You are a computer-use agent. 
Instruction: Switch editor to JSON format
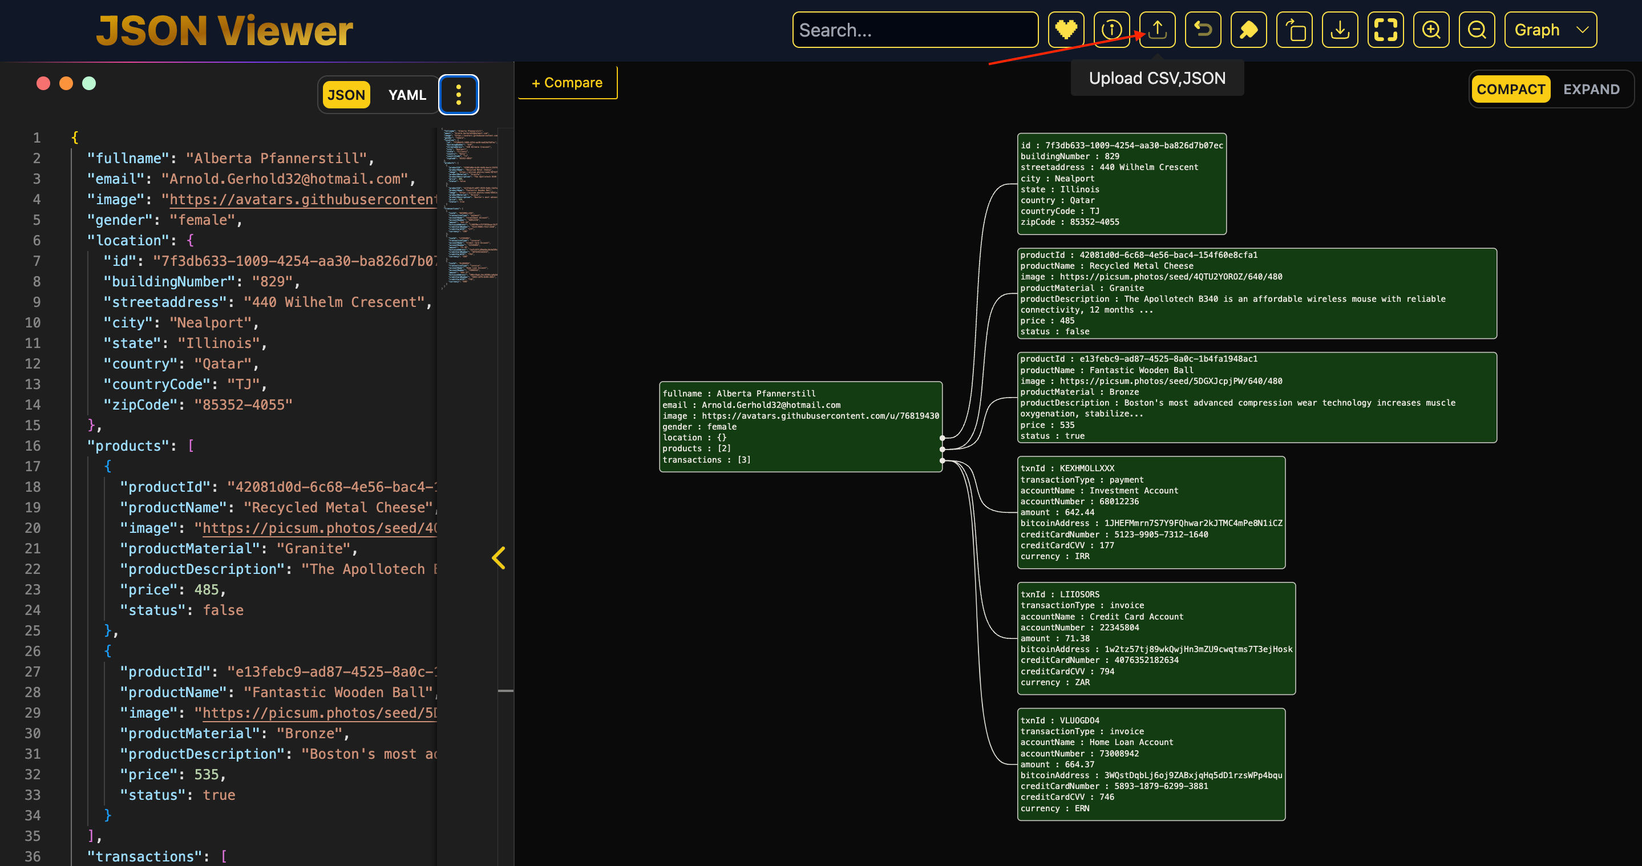click(x=346, y=95)
